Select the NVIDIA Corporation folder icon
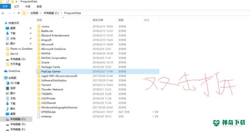Screen dimensions: 250x132 click(x=39, y=58)
